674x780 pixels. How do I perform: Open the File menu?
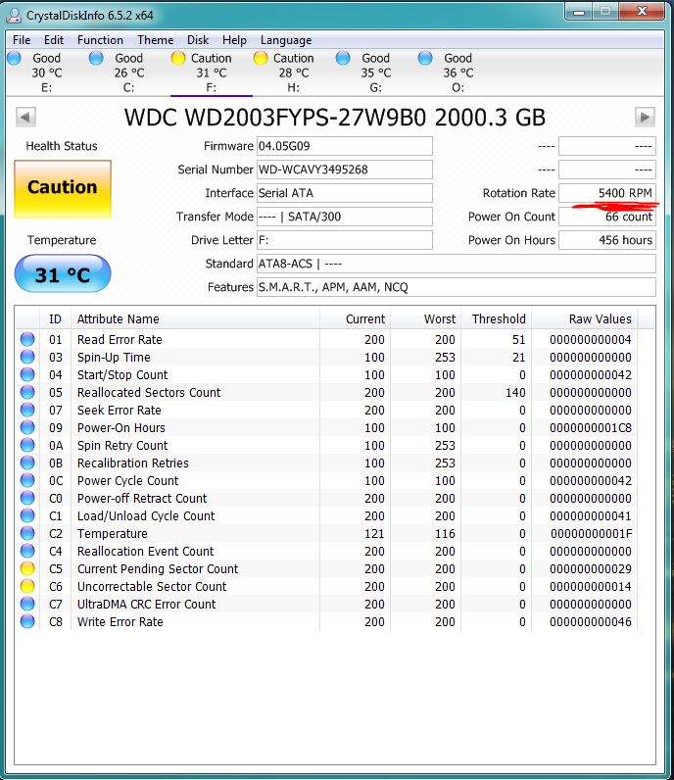click(22, 40)
